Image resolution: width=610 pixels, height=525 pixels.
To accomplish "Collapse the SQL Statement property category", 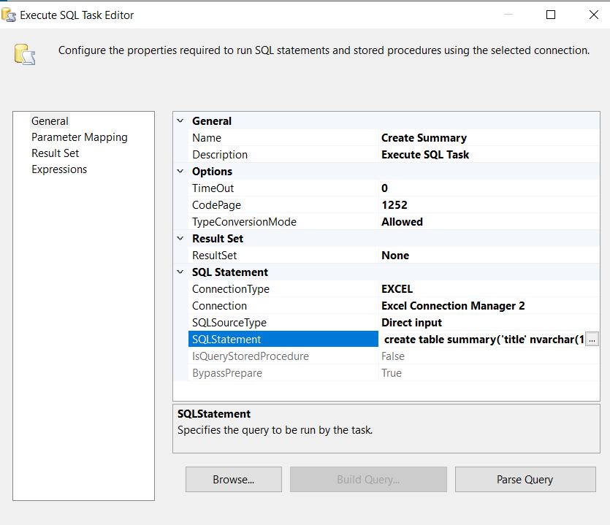I will click(180, 272).
